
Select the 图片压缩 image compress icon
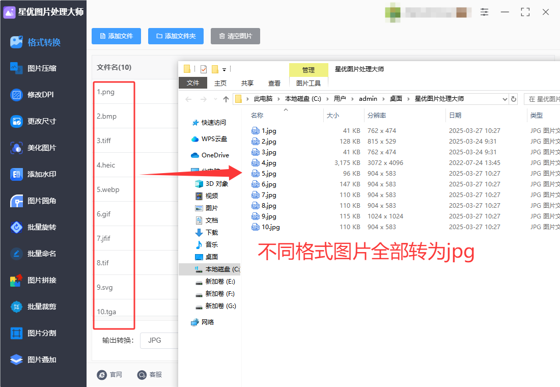click(16, 68)
